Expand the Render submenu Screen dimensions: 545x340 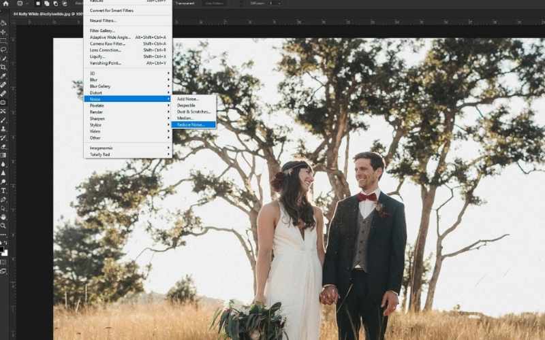(128, 112)
